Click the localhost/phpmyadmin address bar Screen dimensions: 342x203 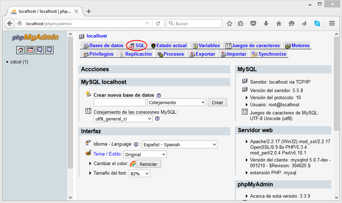pos(85,23)
